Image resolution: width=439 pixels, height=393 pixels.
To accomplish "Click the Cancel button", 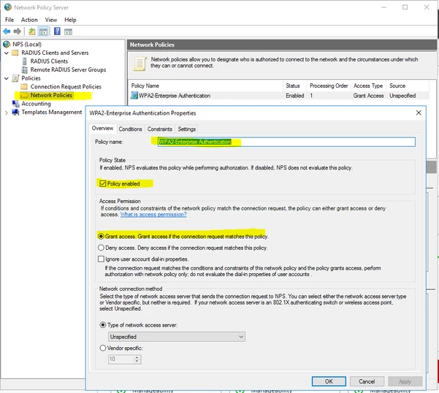I will [367, 381].
